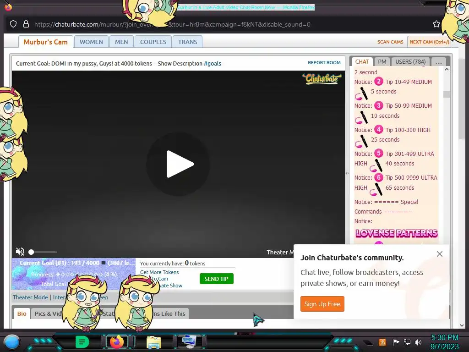The height and width of the screenshot is (352, 469).
Task: Open File Explorer from the taskbar
Action: click(154, 342)
